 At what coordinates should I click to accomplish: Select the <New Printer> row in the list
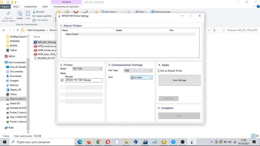coord(128,34)
